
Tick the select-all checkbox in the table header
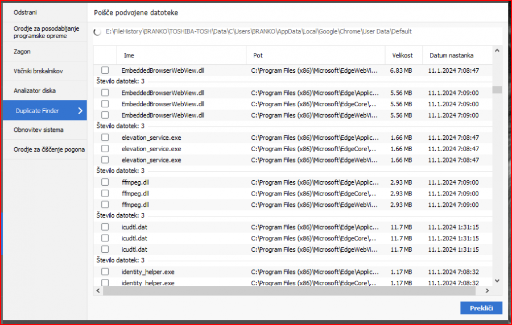[105, 56]
